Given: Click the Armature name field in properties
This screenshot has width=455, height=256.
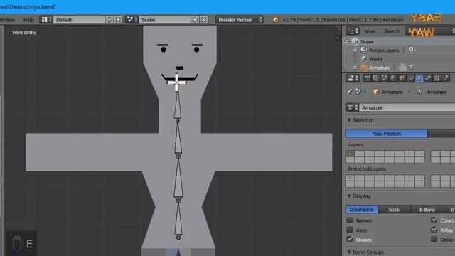Looking at the screenshot, I should click(407, 107).
